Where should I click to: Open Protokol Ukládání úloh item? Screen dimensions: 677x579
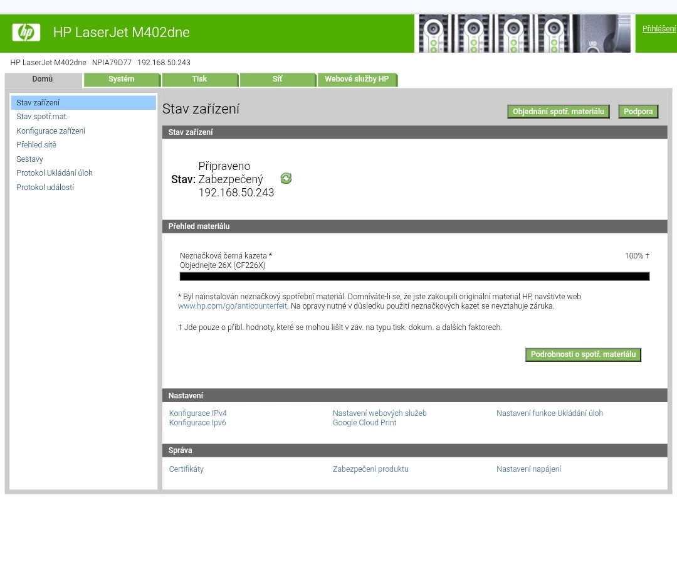pos(55,173)
